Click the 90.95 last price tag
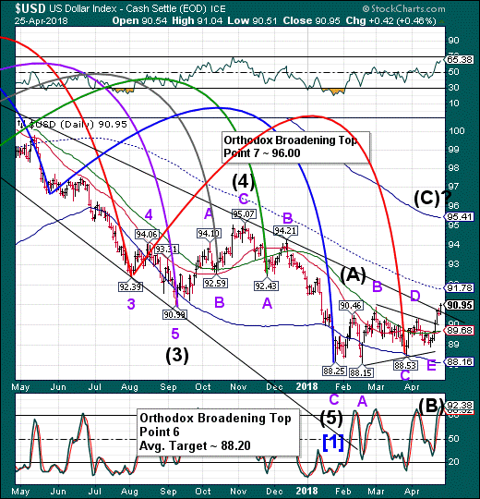This screenshot has height=499, width=480. point(460,305)
